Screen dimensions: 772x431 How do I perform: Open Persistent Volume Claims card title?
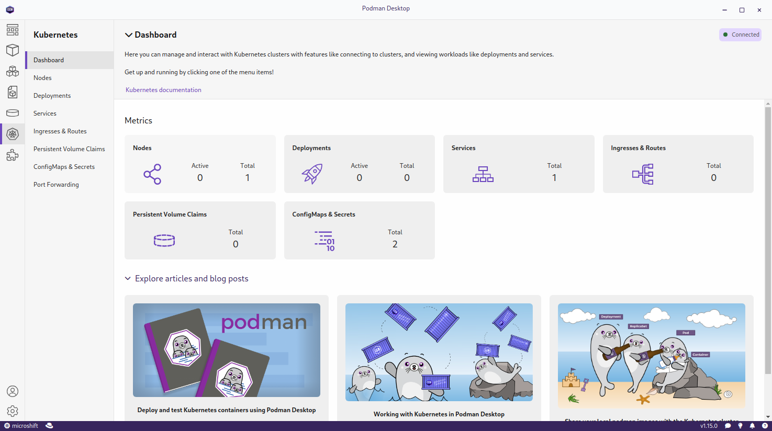(170, 214)
